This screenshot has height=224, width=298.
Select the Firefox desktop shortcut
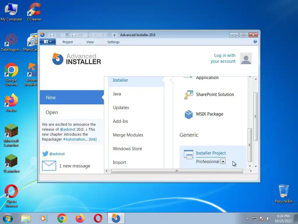[11, 103]
